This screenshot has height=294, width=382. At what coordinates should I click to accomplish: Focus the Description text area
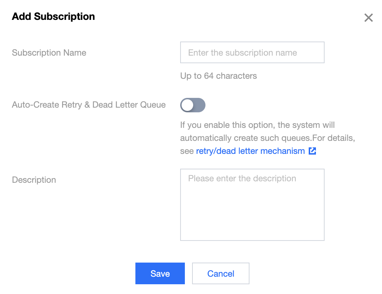pos(252,204)
